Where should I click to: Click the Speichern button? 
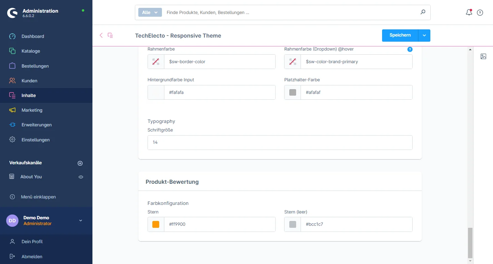(x=400, y=36)
